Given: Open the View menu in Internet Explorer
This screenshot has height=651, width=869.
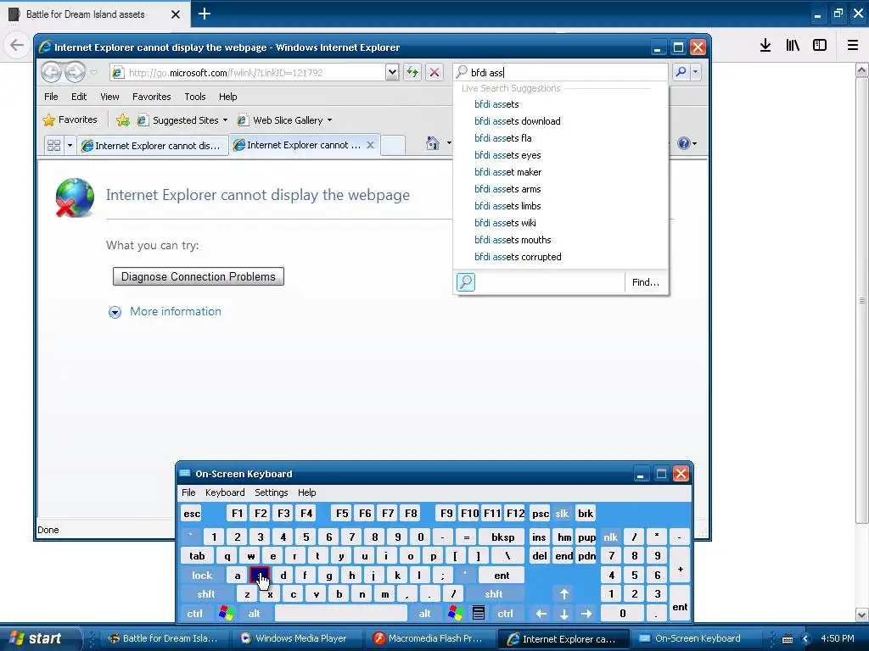Looking at the screenshot, I should pyautogui.click(x=109, y=97).
